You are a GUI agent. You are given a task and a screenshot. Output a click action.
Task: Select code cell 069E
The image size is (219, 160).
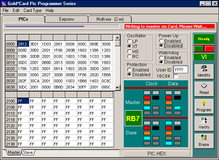(x=95, y=44)
